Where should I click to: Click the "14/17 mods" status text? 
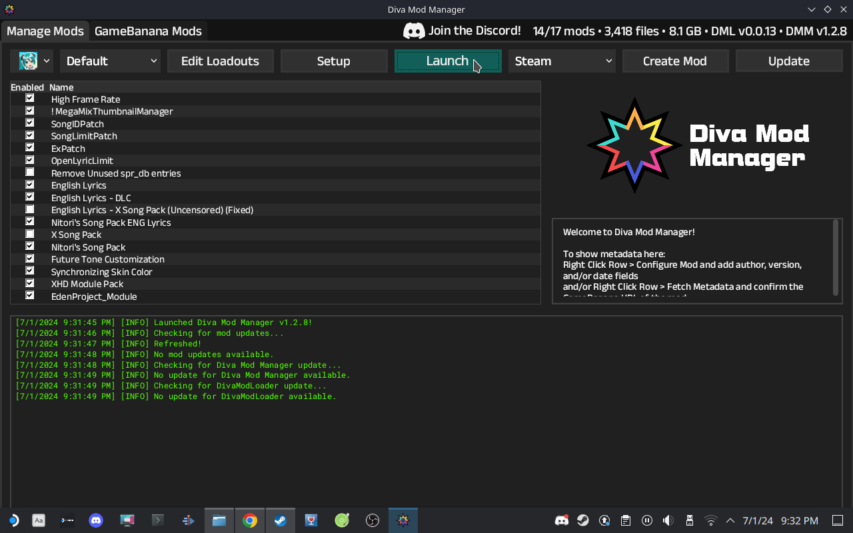[563, 31]
